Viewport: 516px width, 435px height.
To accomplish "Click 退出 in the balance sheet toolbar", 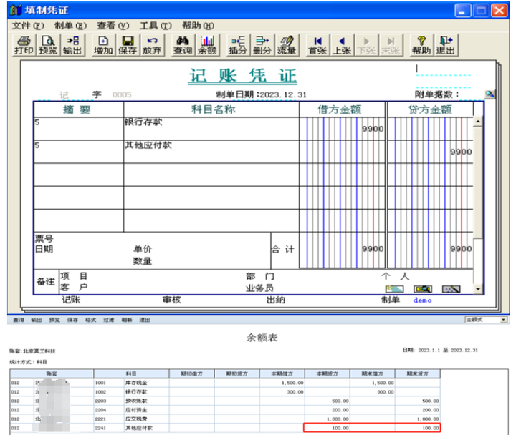I will point(145,320).
